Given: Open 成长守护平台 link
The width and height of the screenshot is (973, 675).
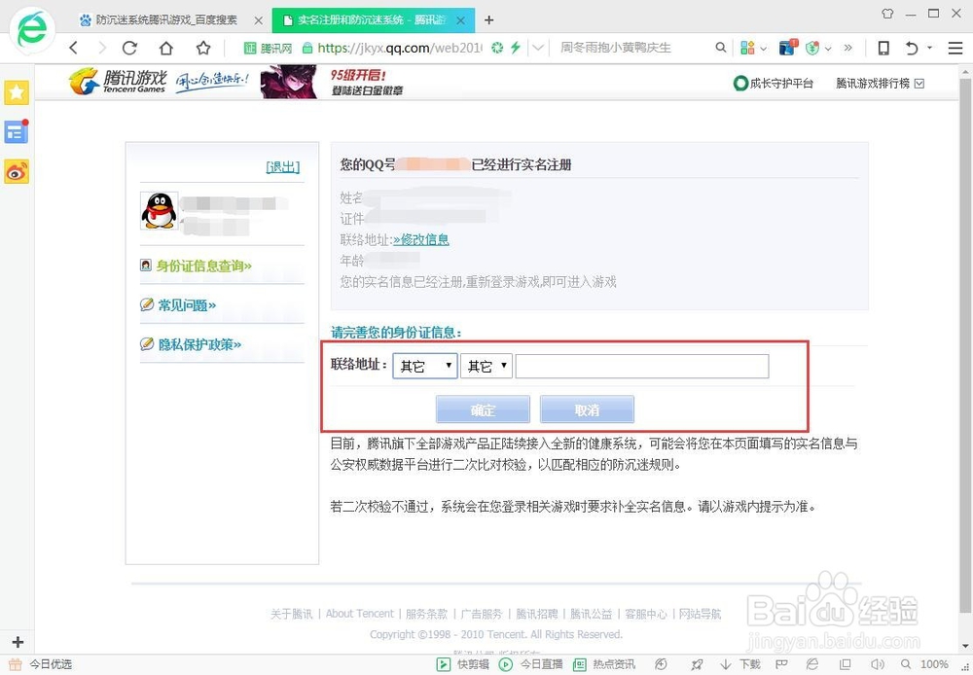Looking at the screenshot, I should [774, 83].
